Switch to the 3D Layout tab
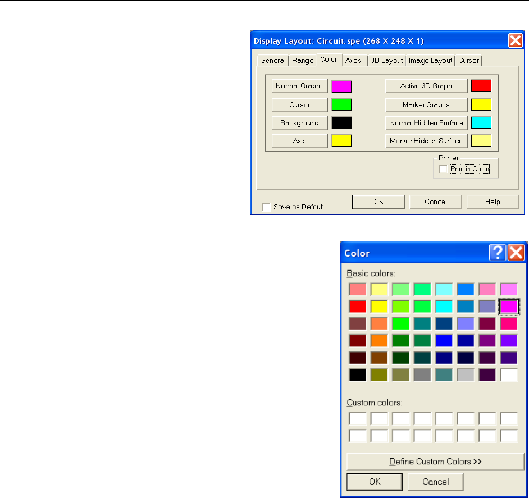 coord(386,61)
